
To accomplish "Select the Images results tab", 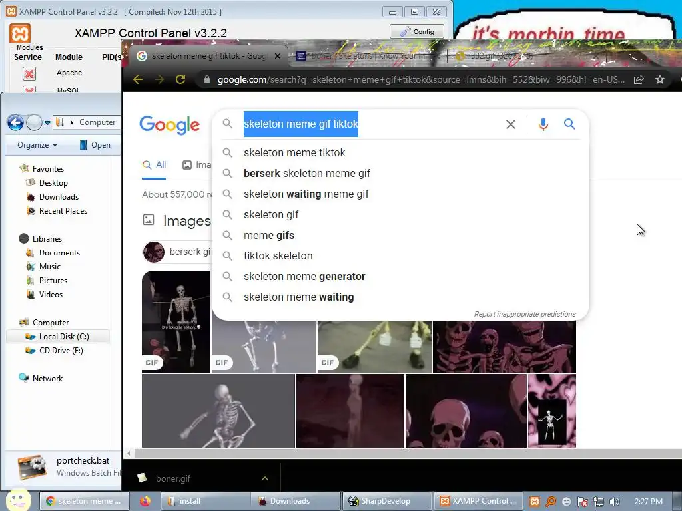I will point(197,165).
